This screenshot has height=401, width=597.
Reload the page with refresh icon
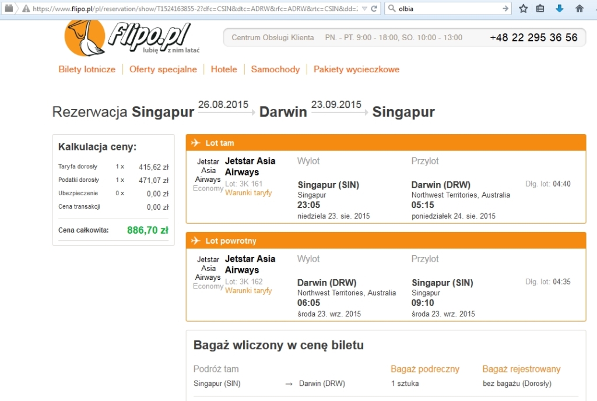374,8
